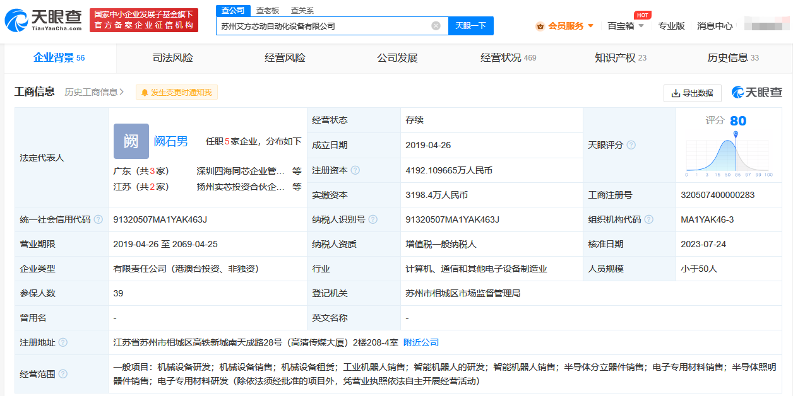Click the question mark beside 统一社会信用代码
The image size is (793, 396).
pos(98,219)
